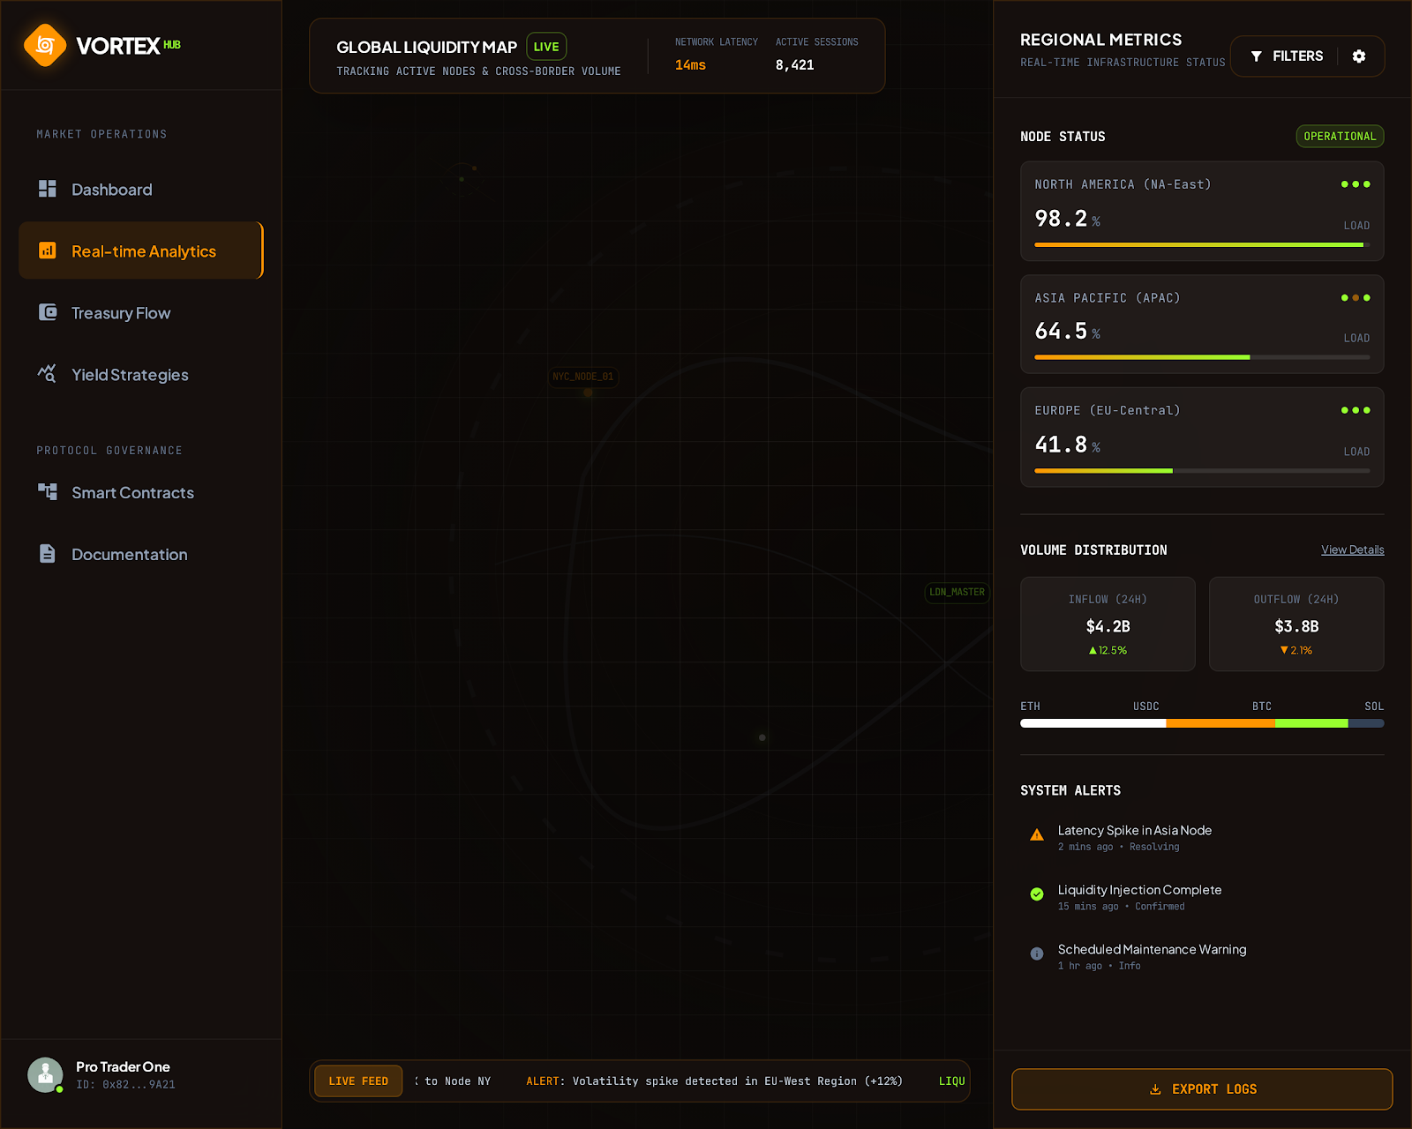
Task: Toggle the OPERATIONAL status badge
Action: (x=1340, y=136)
